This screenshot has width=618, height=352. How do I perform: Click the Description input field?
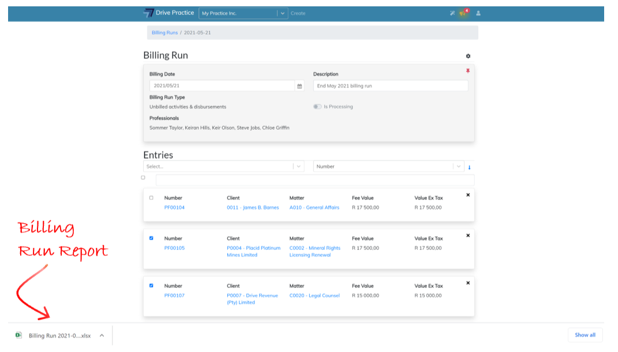391,86
